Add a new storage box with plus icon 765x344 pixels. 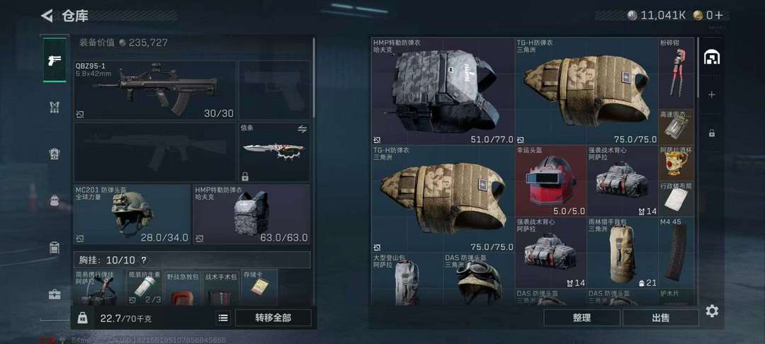click(x=712, y=95)
